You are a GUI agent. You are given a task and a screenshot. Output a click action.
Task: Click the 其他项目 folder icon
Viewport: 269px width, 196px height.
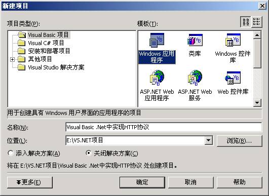click(x=22, y=59)
